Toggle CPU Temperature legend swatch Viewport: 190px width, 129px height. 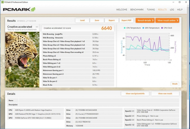point(125,28)
